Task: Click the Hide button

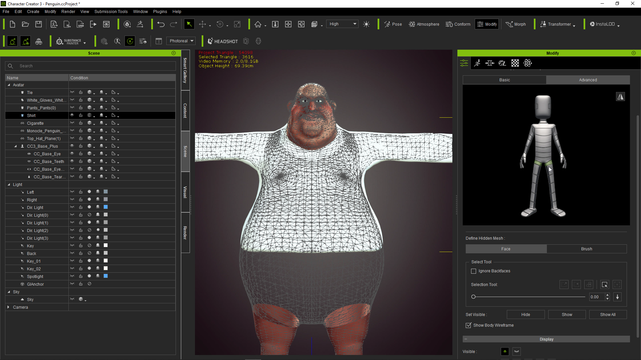Action: [525, 315]
